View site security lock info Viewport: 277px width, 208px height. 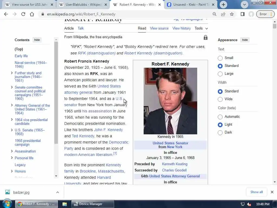42,14
